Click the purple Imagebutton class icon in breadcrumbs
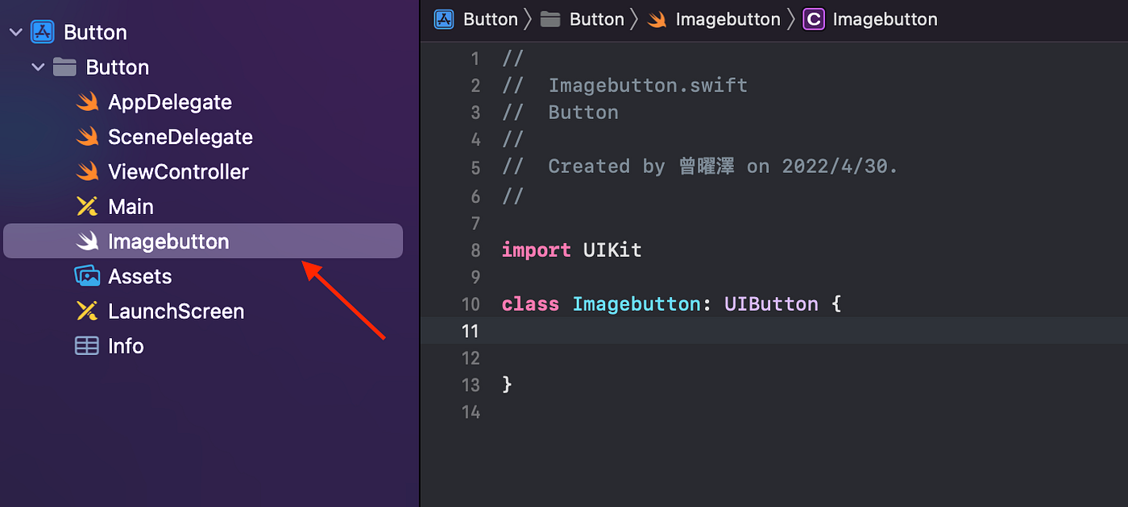The width and height of the screenshot is (1128, 507). tap(813, 19)
